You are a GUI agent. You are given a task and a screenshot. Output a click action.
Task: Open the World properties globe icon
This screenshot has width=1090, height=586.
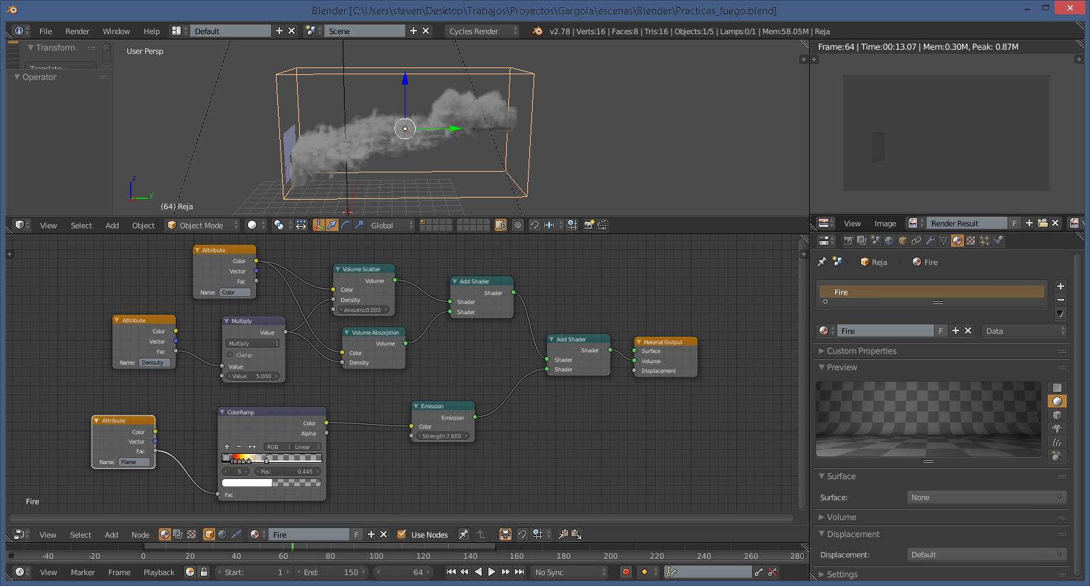point(889,241)
